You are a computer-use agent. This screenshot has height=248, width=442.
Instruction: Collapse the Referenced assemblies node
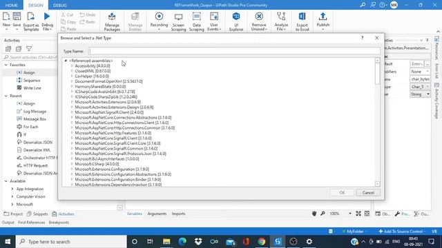[66, 61]
